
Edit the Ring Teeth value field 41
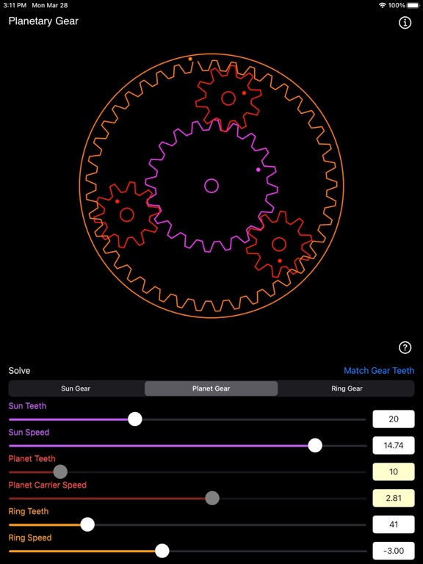tap(394, 524)
